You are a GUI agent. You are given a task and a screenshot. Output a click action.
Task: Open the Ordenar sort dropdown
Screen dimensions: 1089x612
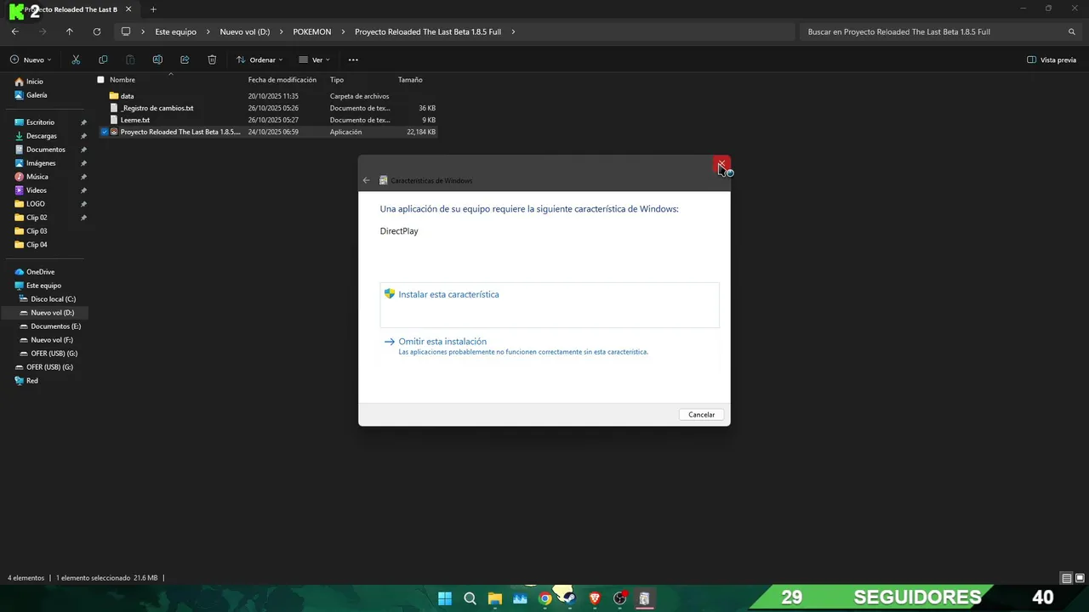[x=259, y=59]
